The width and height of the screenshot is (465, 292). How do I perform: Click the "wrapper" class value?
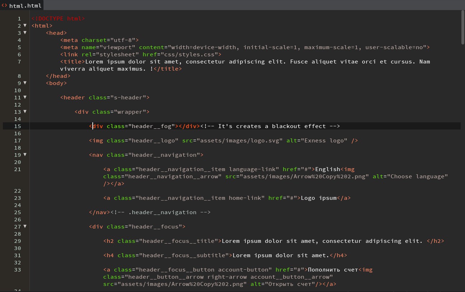pyautogui.click(x=130, y=112)
